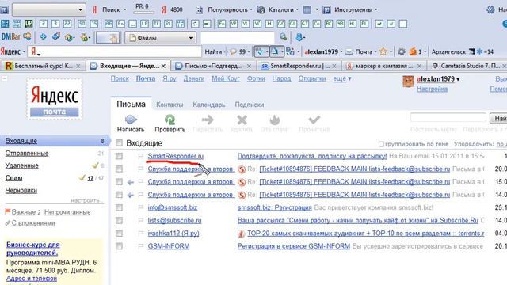Click the '50' toolbar icon
Image resolution: width=507 pixels, height=285 pixels.
(82, 24)
